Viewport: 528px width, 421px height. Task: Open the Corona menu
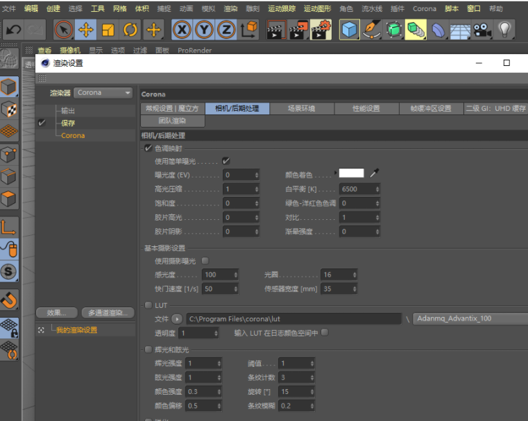[x=425, y=9]
